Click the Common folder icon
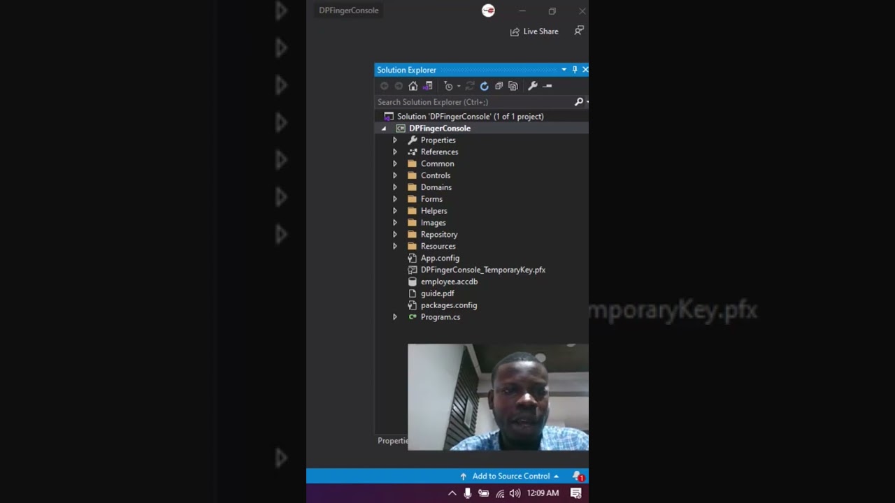This screenshot has height=503, width=895. point(413,164)
